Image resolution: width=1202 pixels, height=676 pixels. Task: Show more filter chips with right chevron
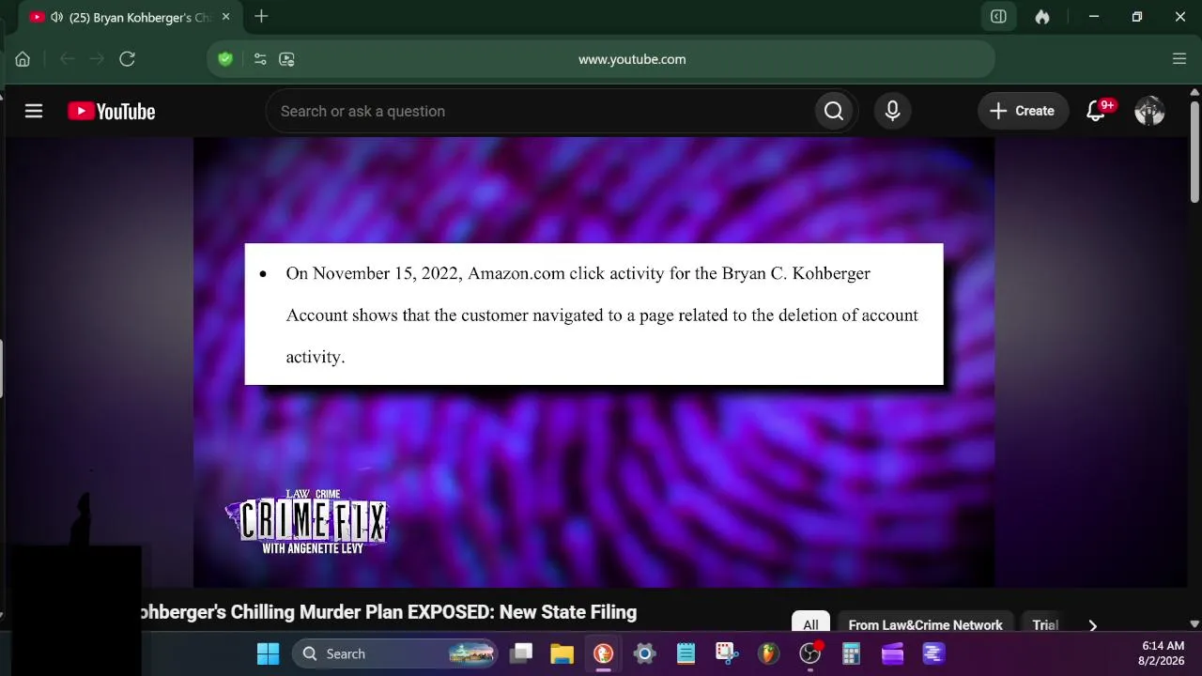[x=1092, y=624]
